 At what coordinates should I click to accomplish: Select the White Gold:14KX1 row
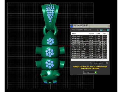89,55
